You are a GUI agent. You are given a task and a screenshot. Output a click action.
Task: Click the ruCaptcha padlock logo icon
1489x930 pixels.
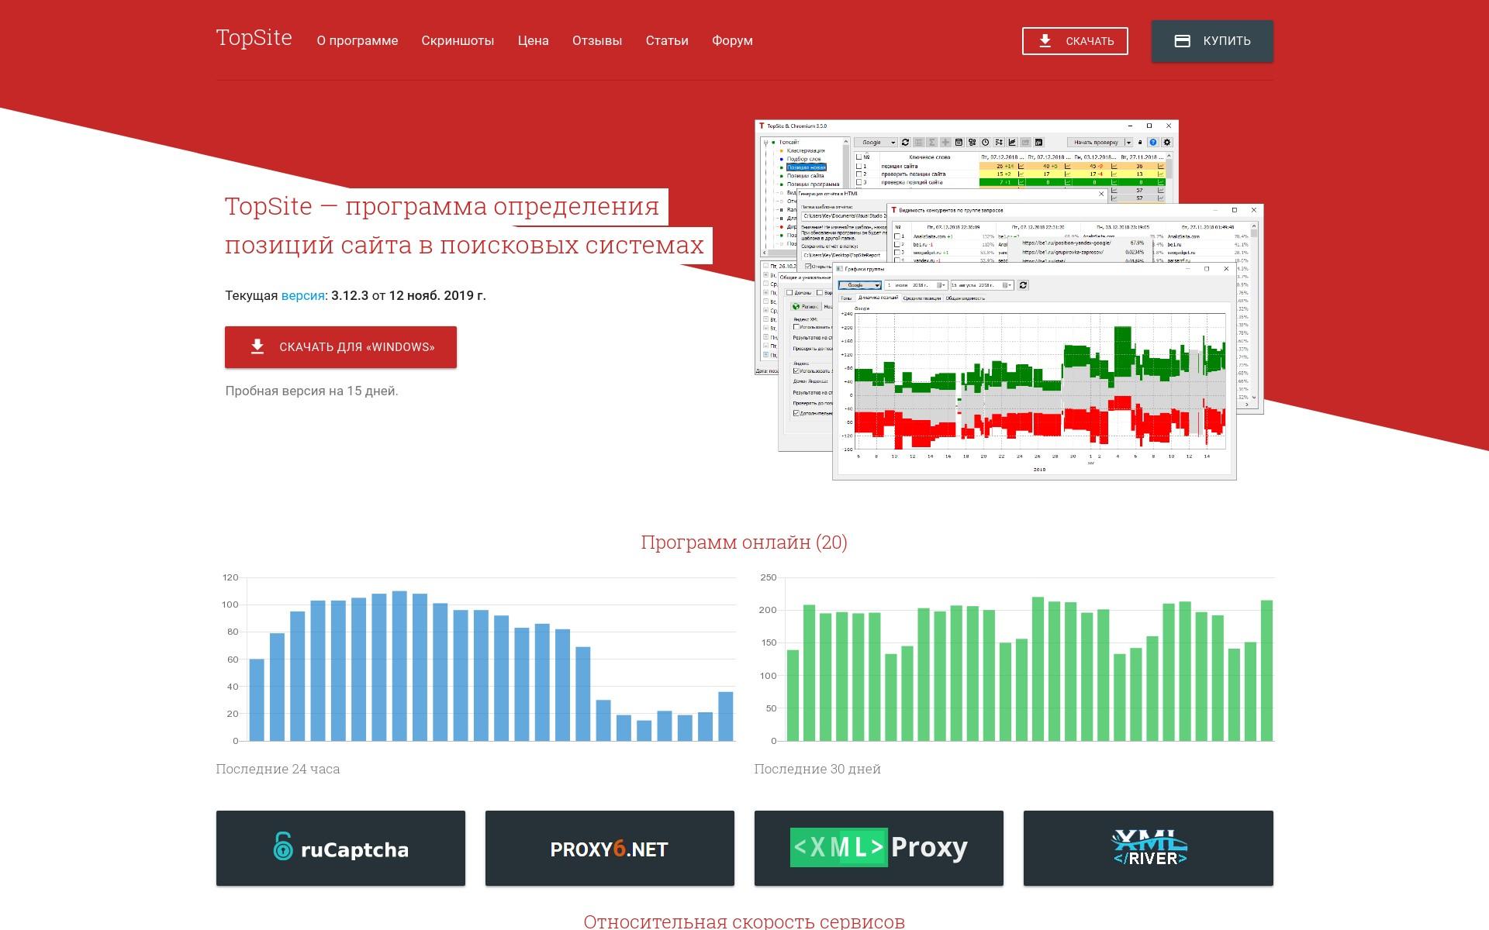283,846
